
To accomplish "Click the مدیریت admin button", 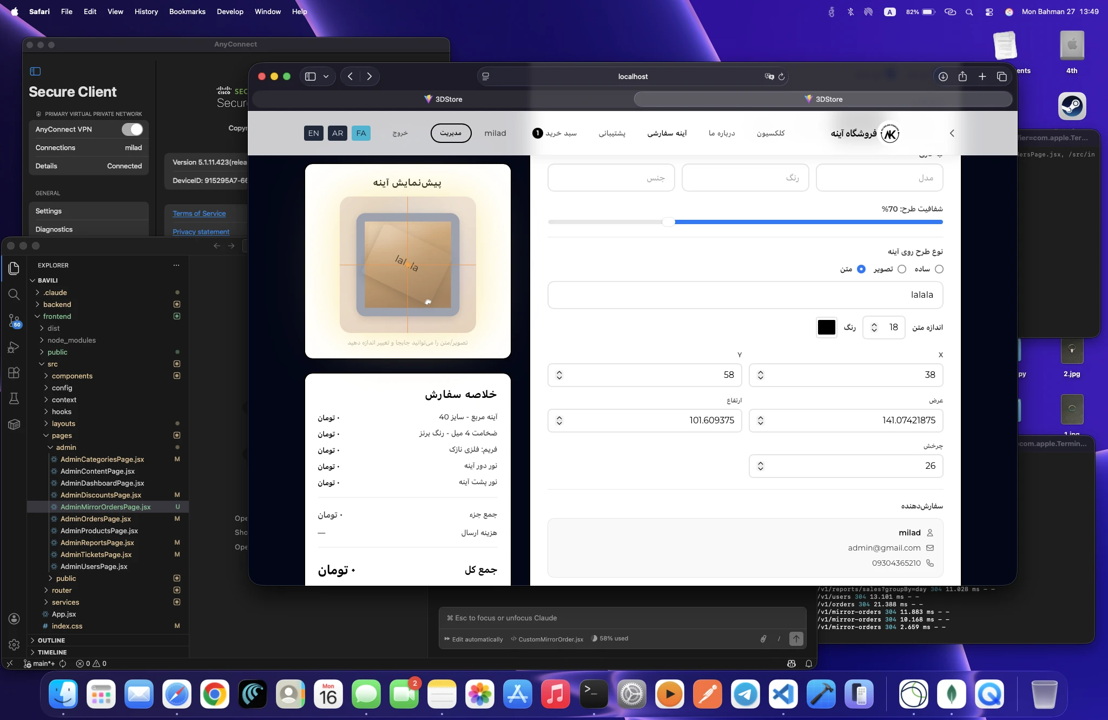I will (451, 133).
